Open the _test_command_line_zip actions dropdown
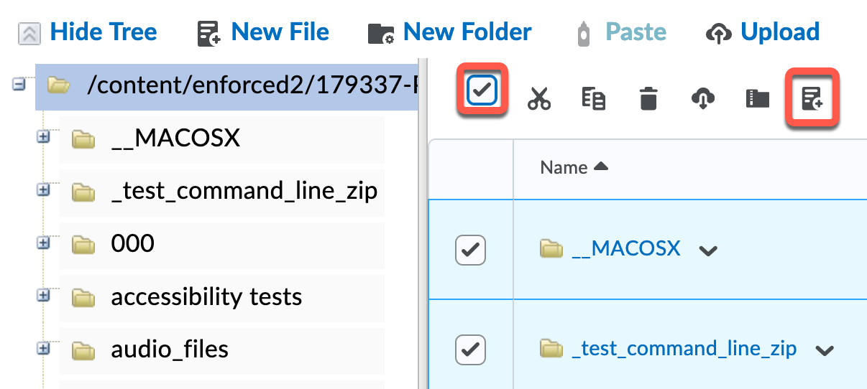This screenshot has height=389, width=867. click(x=825, y=350)
